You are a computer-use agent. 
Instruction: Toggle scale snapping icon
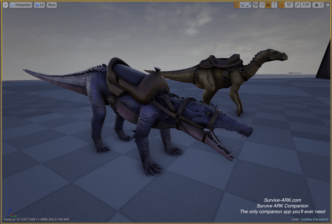point(297,5)
